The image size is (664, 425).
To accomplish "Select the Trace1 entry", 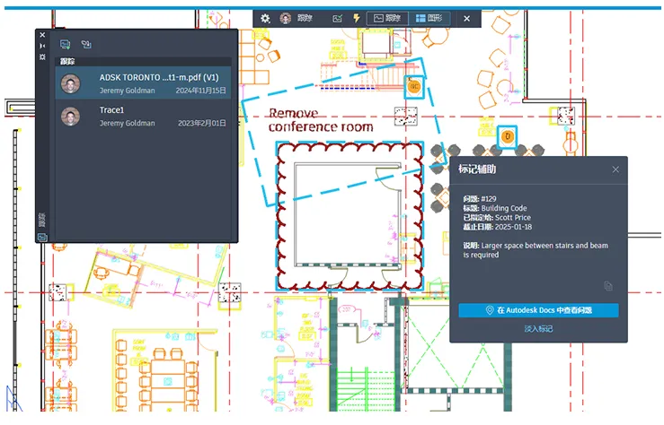I will click(x=143, y=116).
